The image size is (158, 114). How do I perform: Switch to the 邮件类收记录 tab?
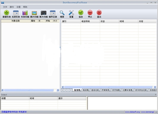(141, 90)
